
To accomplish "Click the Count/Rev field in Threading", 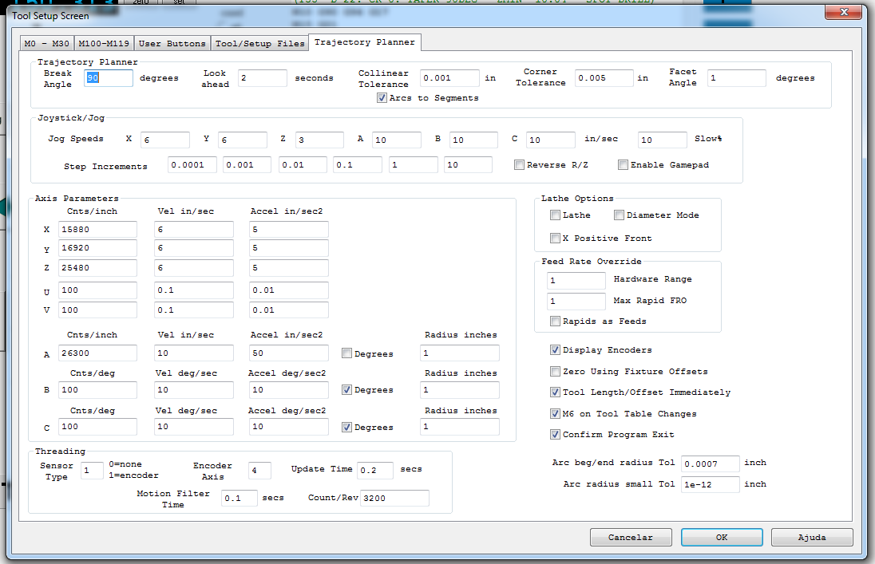I will click(394, 499).
